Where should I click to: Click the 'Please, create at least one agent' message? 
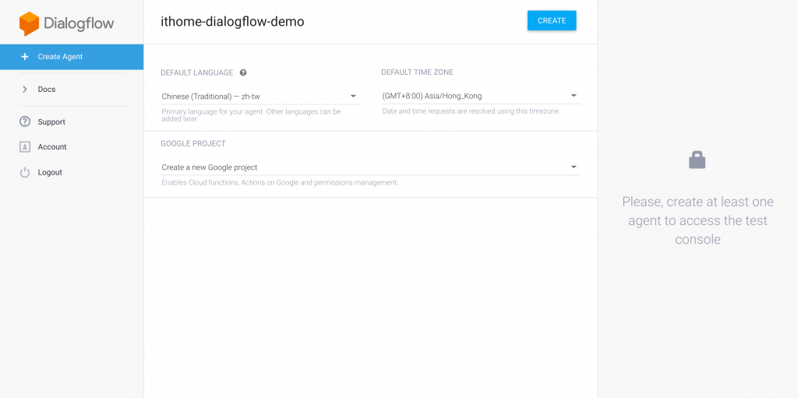coord(697,220)
